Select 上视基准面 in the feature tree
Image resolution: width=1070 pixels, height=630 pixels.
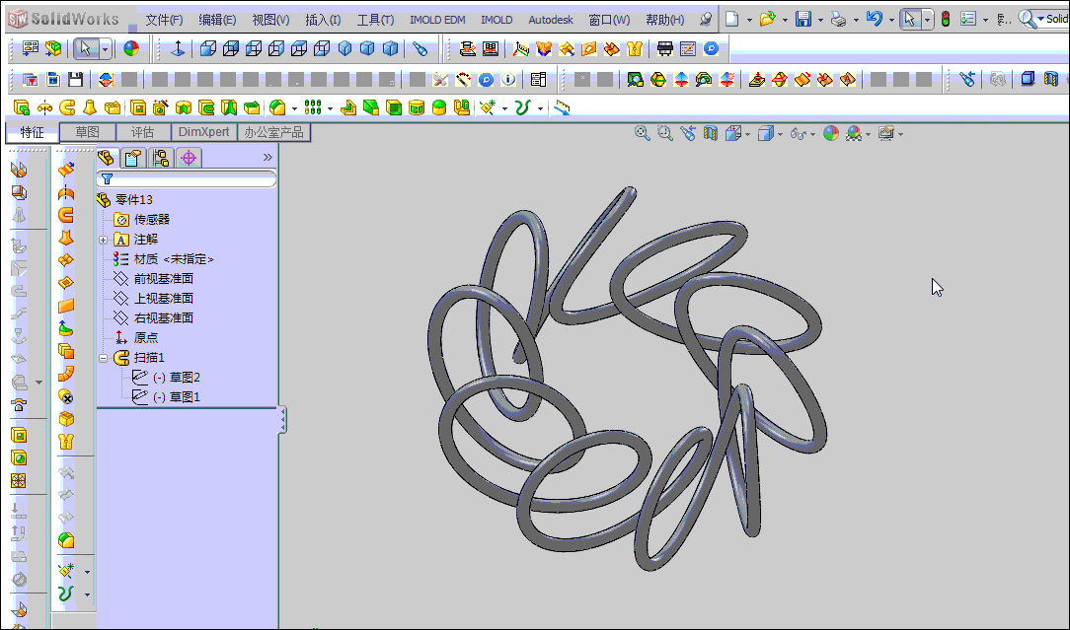(x=164, y=298)
